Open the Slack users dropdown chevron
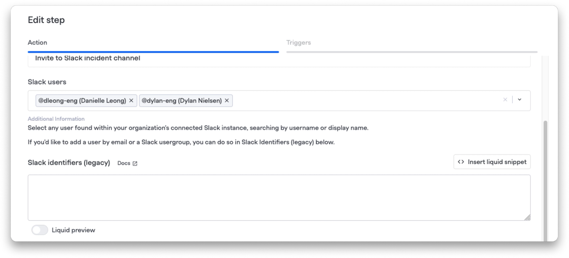This screenshot has height=258, width=569. [520, 100]
